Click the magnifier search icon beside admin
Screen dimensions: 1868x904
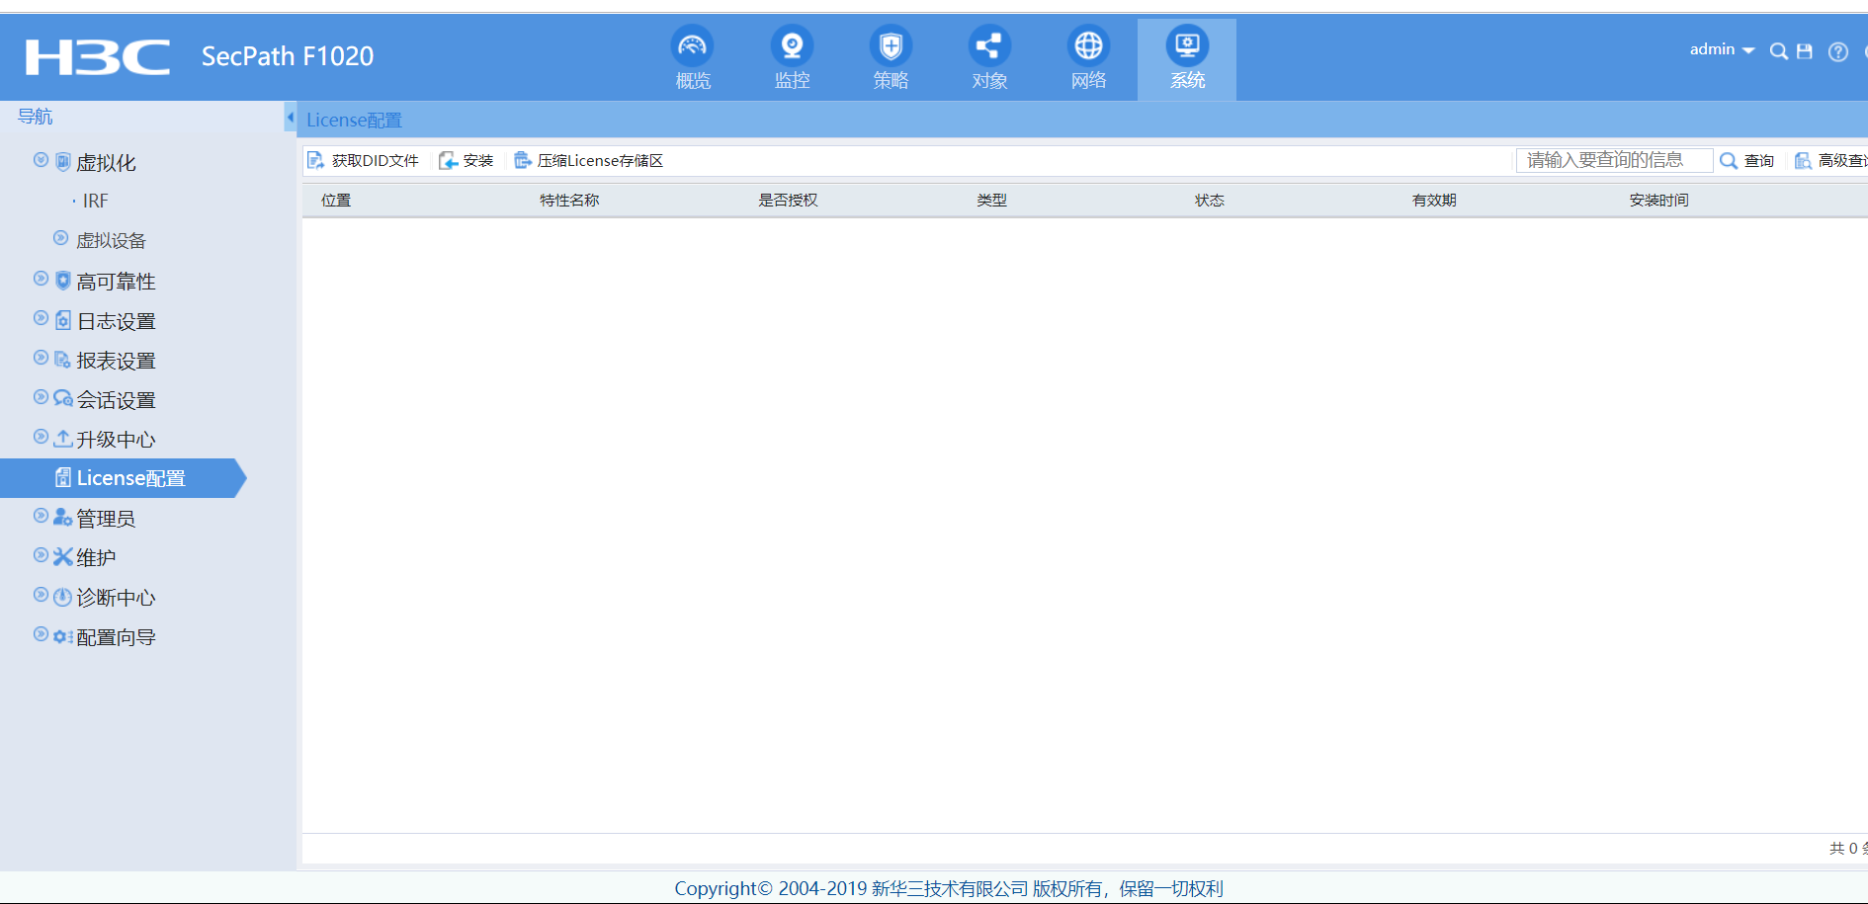tap(1778, 51)
